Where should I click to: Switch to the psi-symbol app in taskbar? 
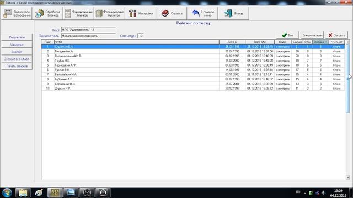point(55,193)
